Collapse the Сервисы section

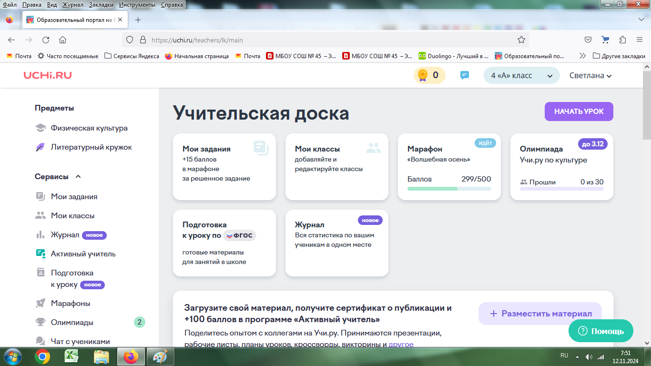point(58,176)
